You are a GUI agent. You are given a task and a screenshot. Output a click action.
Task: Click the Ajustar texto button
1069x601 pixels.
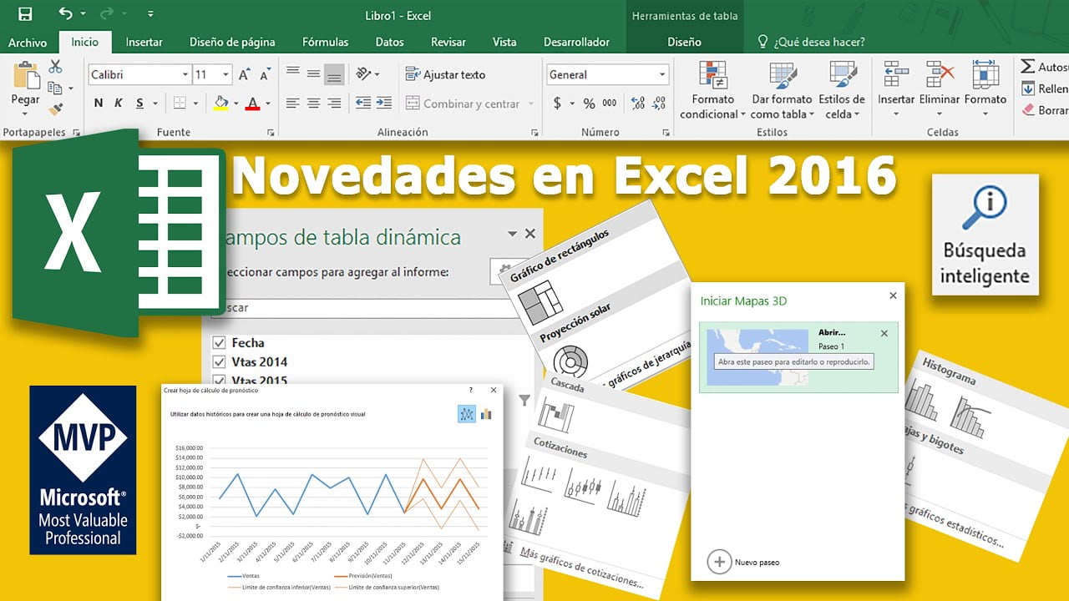coord(445,74)
